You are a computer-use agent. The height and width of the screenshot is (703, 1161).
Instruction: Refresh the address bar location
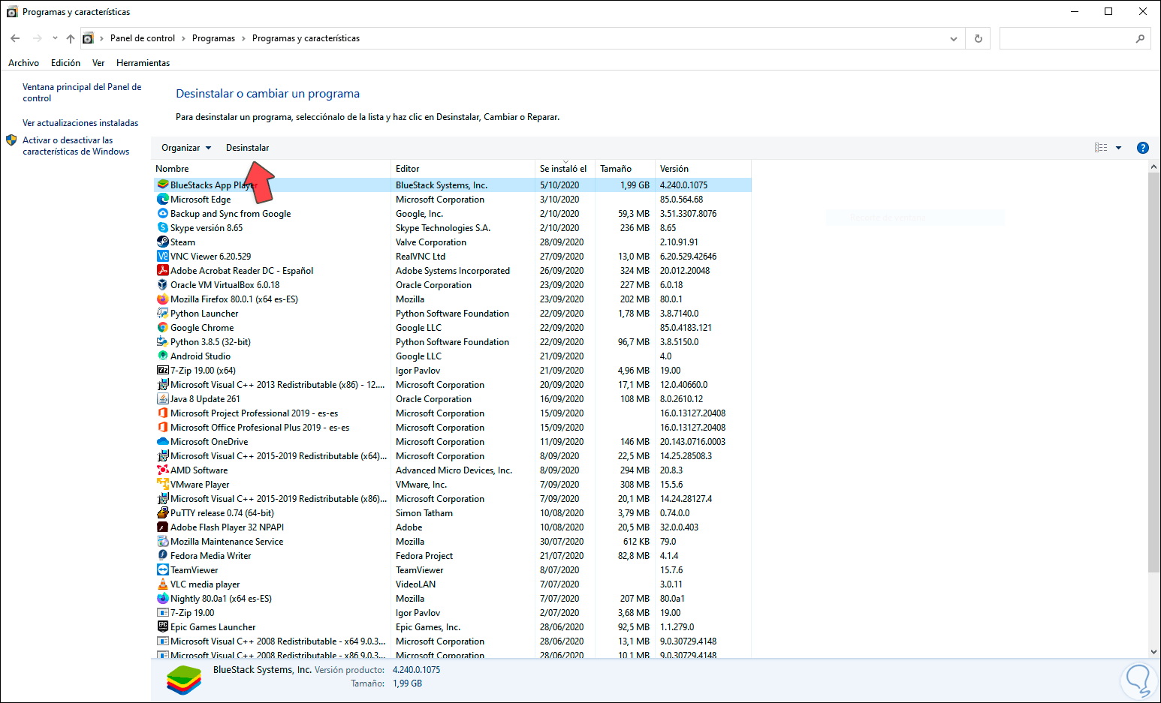click(978, 38)
